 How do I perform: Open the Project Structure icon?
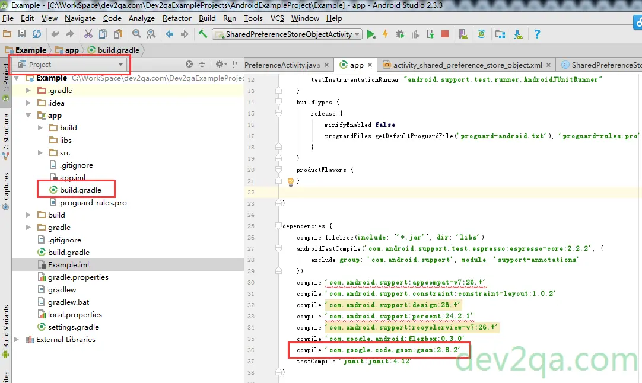(500, 34)
